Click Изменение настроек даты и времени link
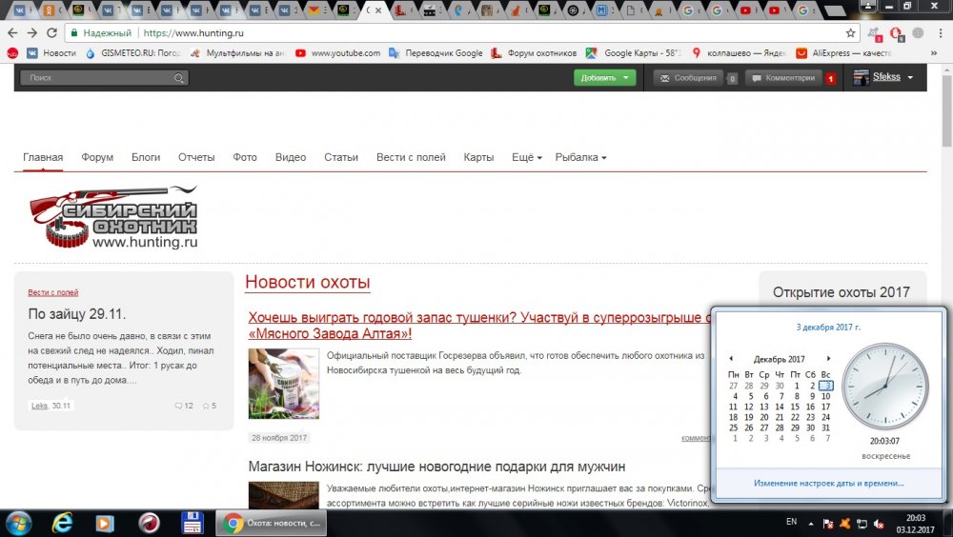Image resolution: width=953 pixels, height=537 pixels. point(828,483)
